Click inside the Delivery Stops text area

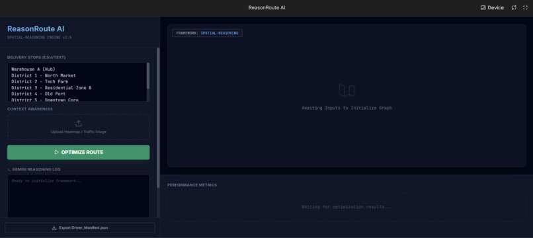pyautogui.click(x=77, y=82)
